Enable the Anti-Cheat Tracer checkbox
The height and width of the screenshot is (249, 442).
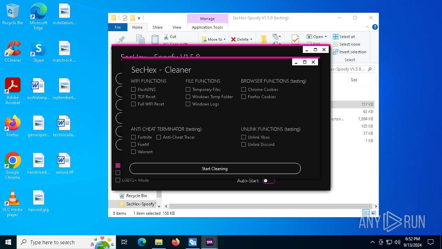coord(158,137)
